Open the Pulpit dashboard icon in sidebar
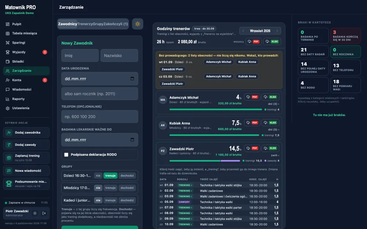 [x=7, y=24]
